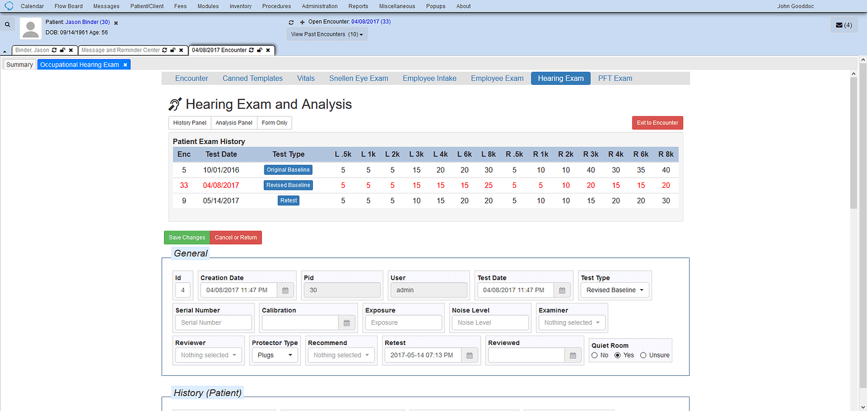
Task: Open the patient search magnifier icon
Action: point(8,24)
